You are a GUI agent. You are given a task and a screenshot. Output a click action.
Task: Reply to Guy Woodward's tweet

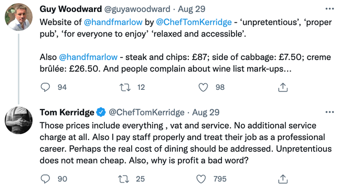45,87
